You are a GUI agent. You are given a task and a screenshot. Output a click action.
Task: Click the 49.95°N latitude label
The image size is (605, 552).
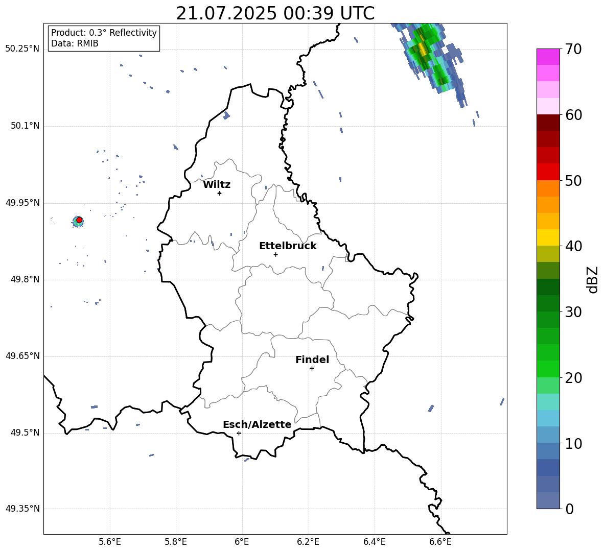click(x=22, y=203)
